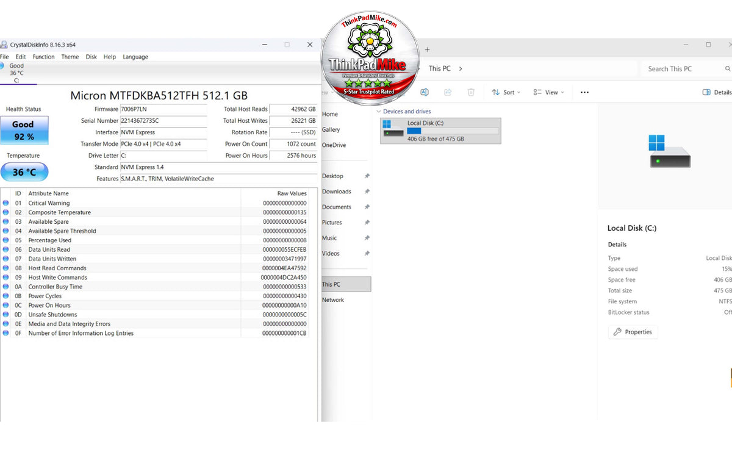Screen dimensions: 732x460
Task: Click pin icon next to Documents
Action: (367, 207)
